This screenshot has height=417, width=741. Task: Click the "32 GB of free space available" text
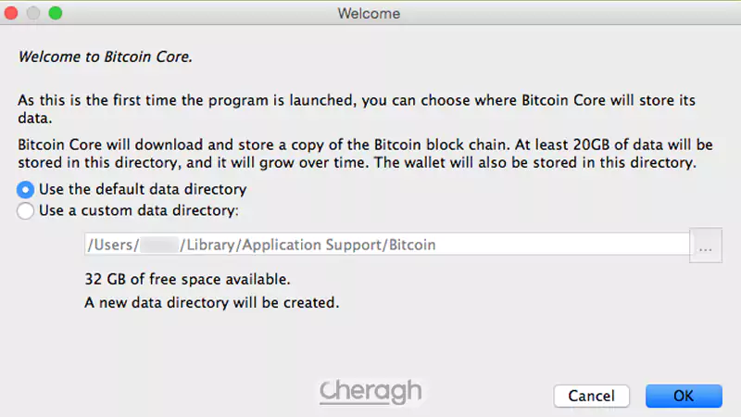coord(188,278)
